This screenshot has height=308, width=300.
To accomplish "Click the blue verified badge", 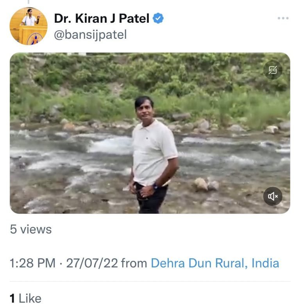I will pos(158,18).
